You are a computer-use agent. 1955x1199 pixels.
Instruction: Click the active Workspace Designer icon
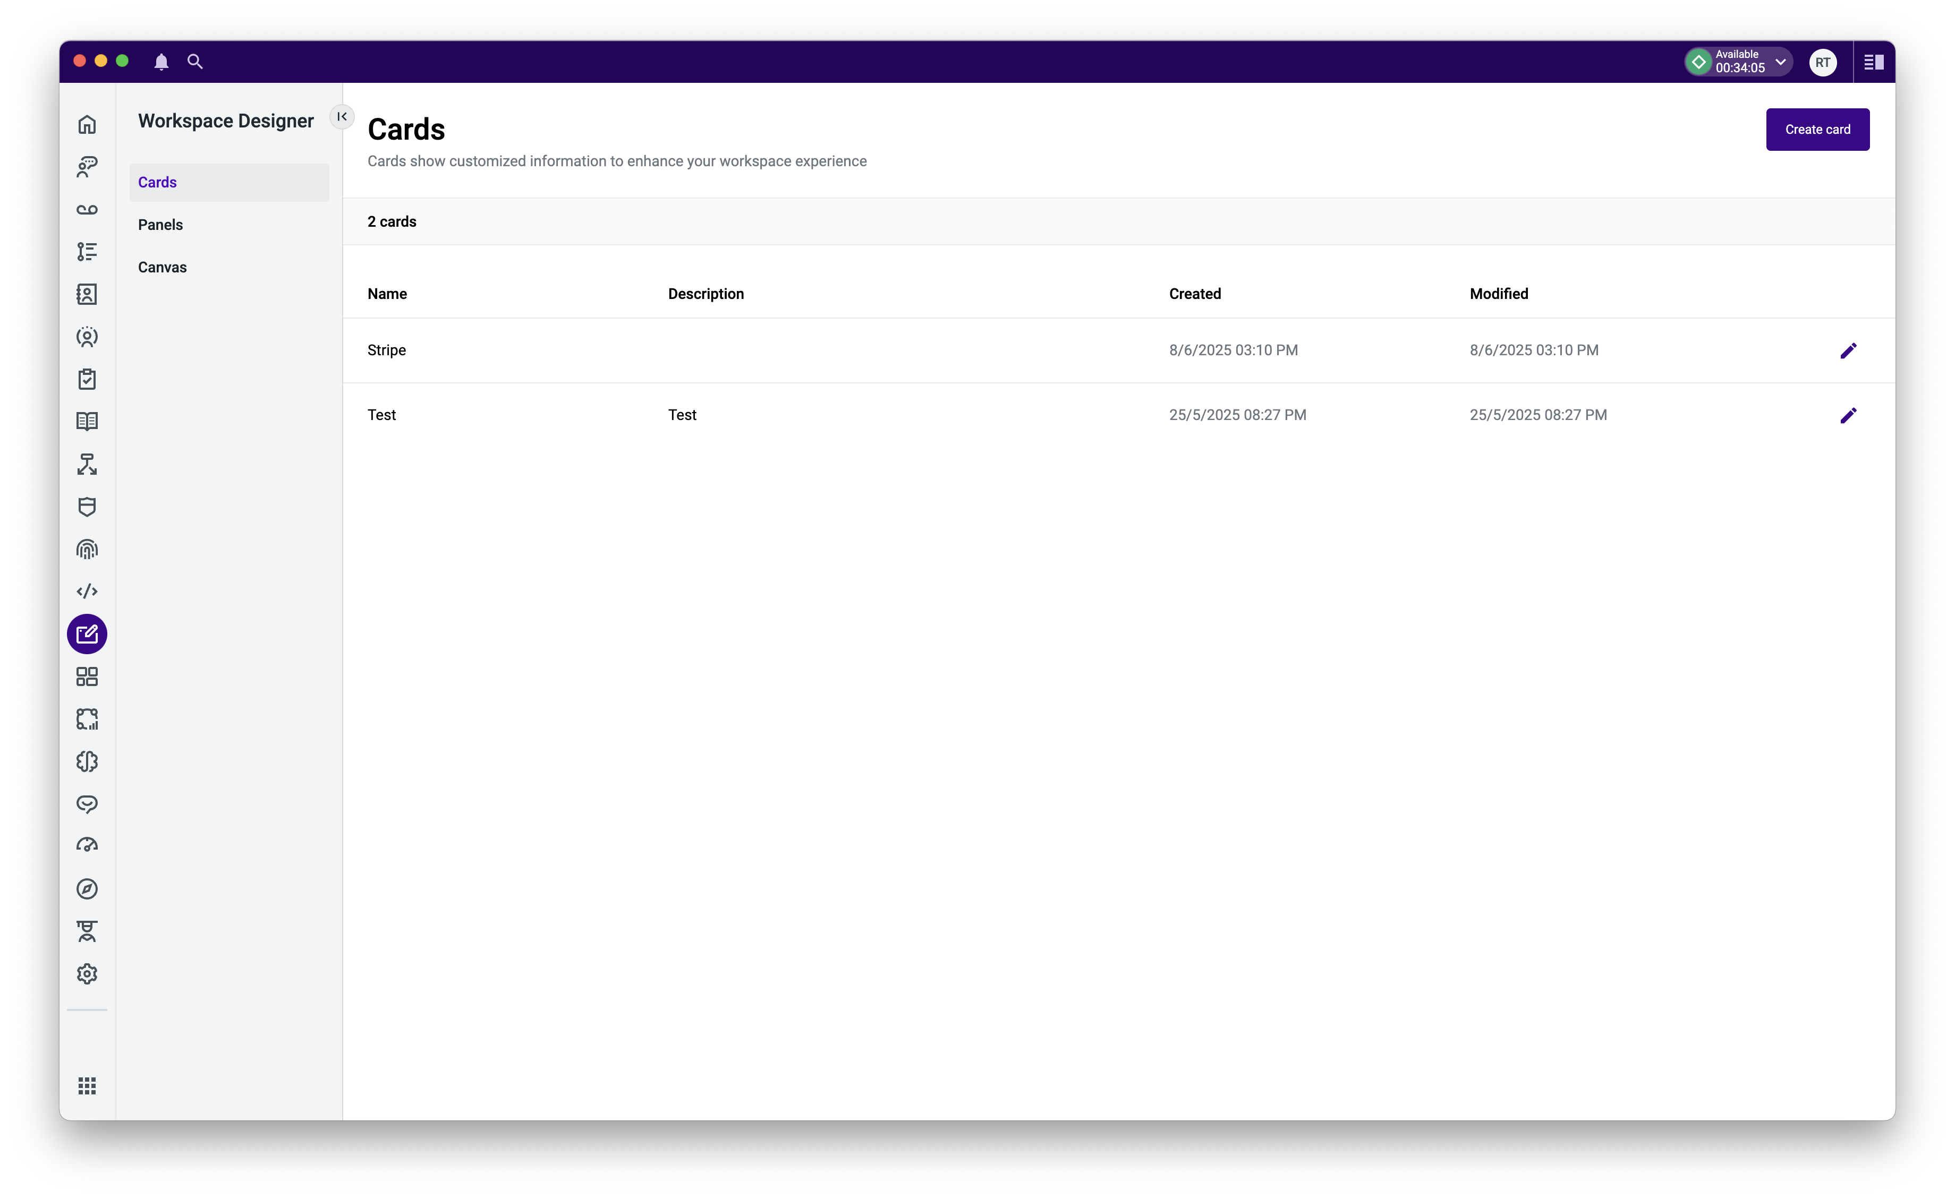click(87, 635)
